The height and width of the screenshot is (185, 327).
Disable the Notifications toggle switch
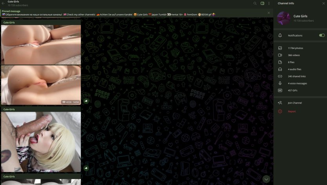(x=322, y=35)
